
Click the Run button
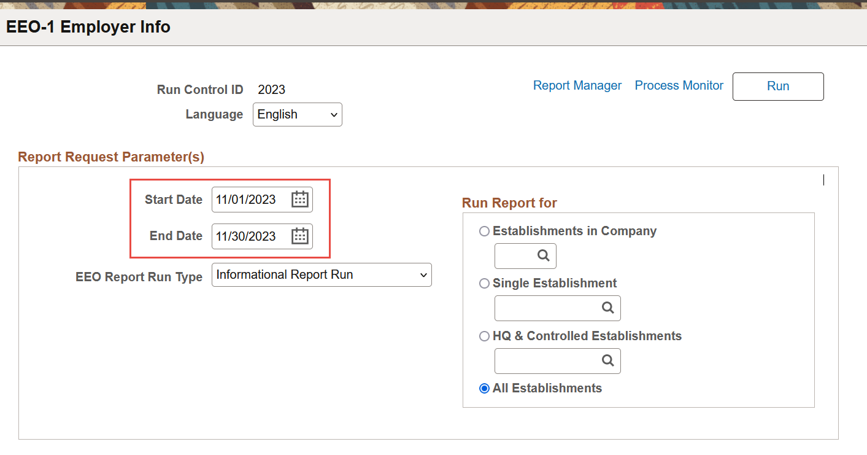click(x=778, y=87)
